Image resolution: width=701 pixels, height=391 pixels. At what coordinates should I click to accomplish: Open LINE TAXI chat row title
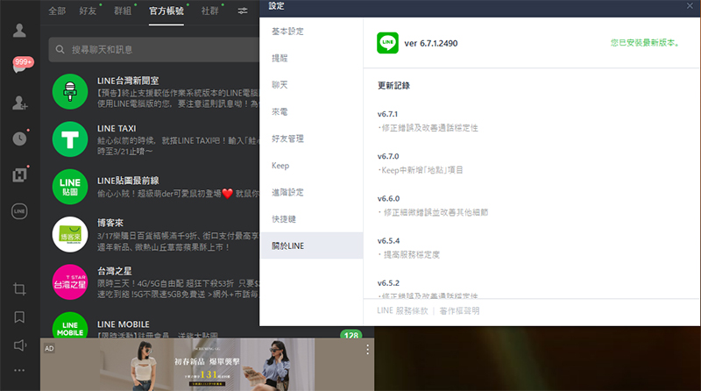(x=117, y=128)
